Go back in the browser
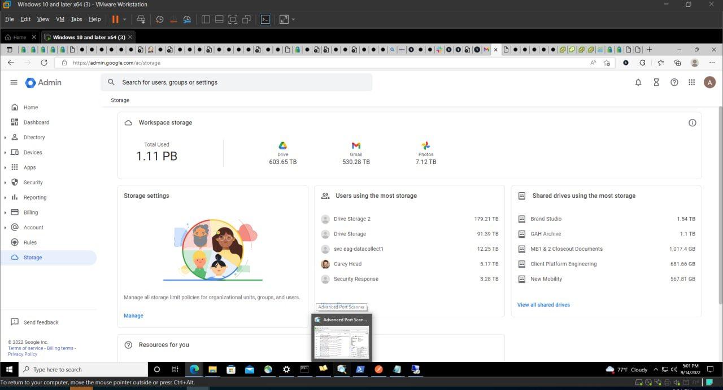 (x=11, y=63)
